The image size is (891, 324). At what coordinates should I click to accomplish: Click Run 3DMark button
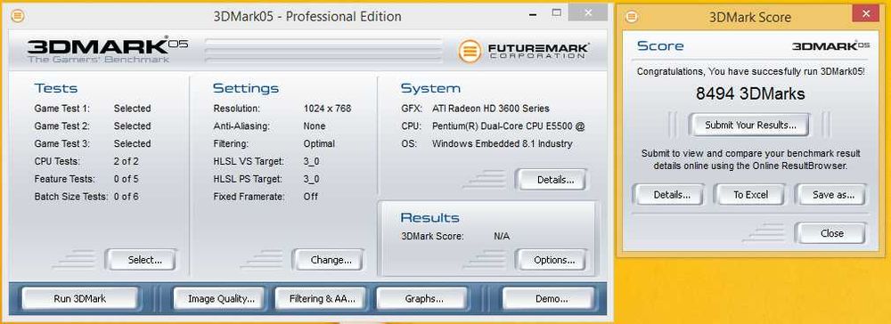coord(80,298)
